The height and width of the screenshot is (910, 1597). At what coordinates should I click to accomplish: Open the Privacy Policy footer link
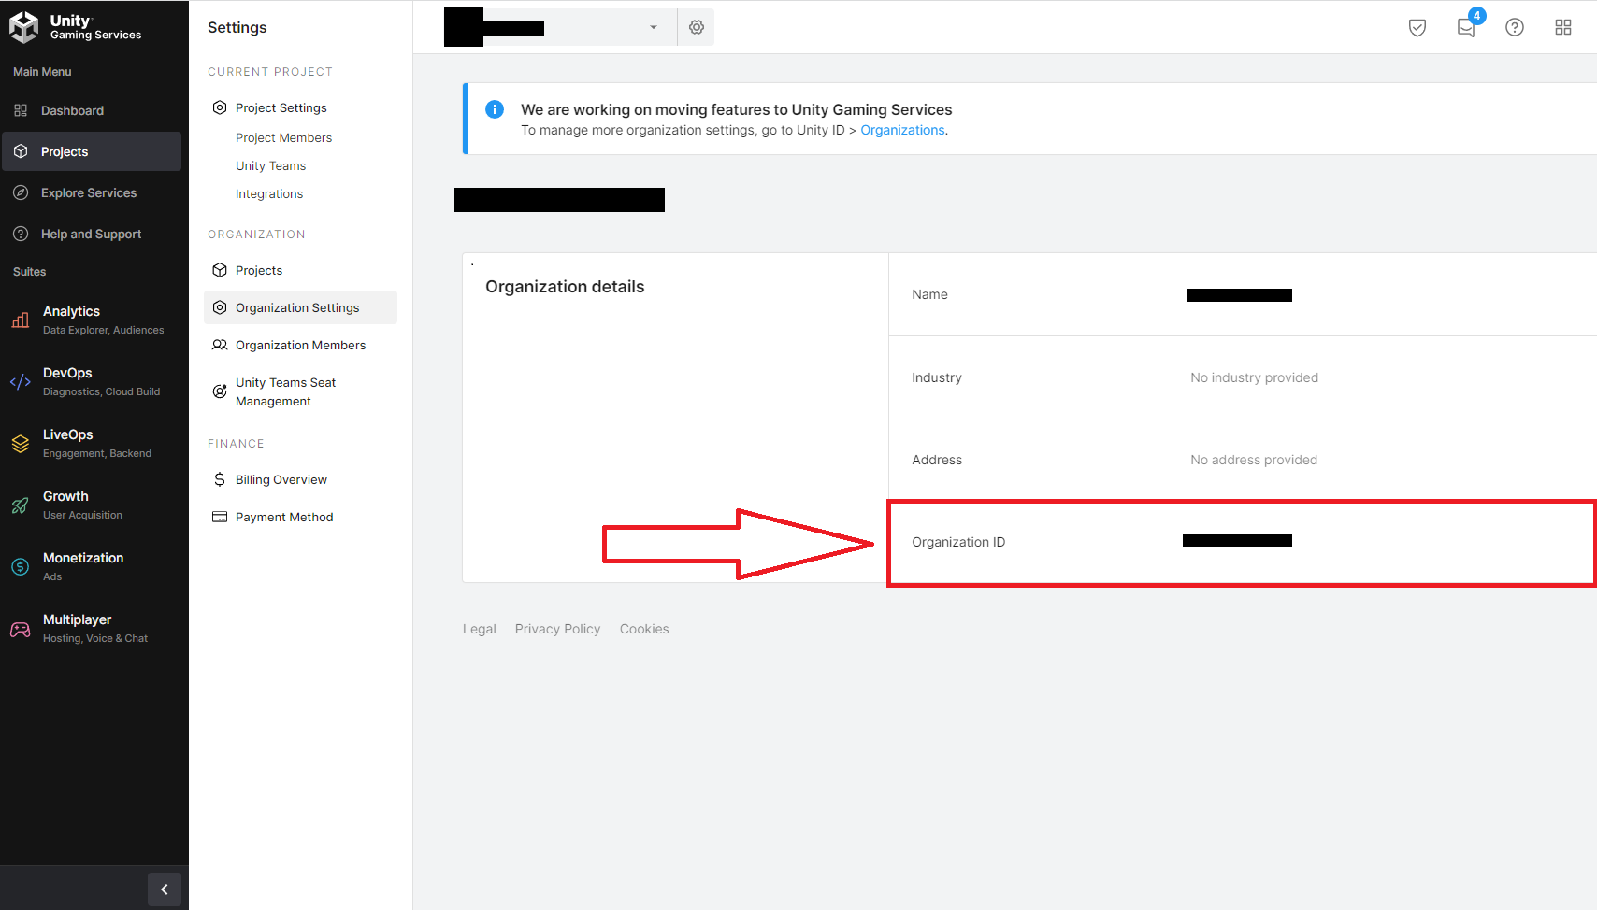click(x=557, y=629)
